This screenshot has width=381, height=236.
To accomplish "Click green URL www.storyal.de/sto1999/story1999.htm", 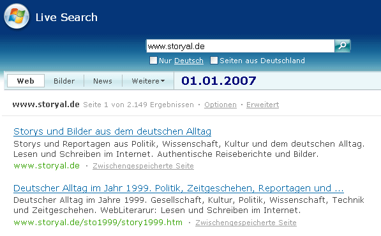I will point(98,223).
